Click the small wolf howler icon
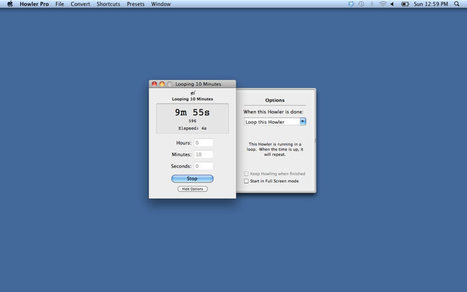The width and height of the screenshot is (467, 292). click(x=193, y=93)
